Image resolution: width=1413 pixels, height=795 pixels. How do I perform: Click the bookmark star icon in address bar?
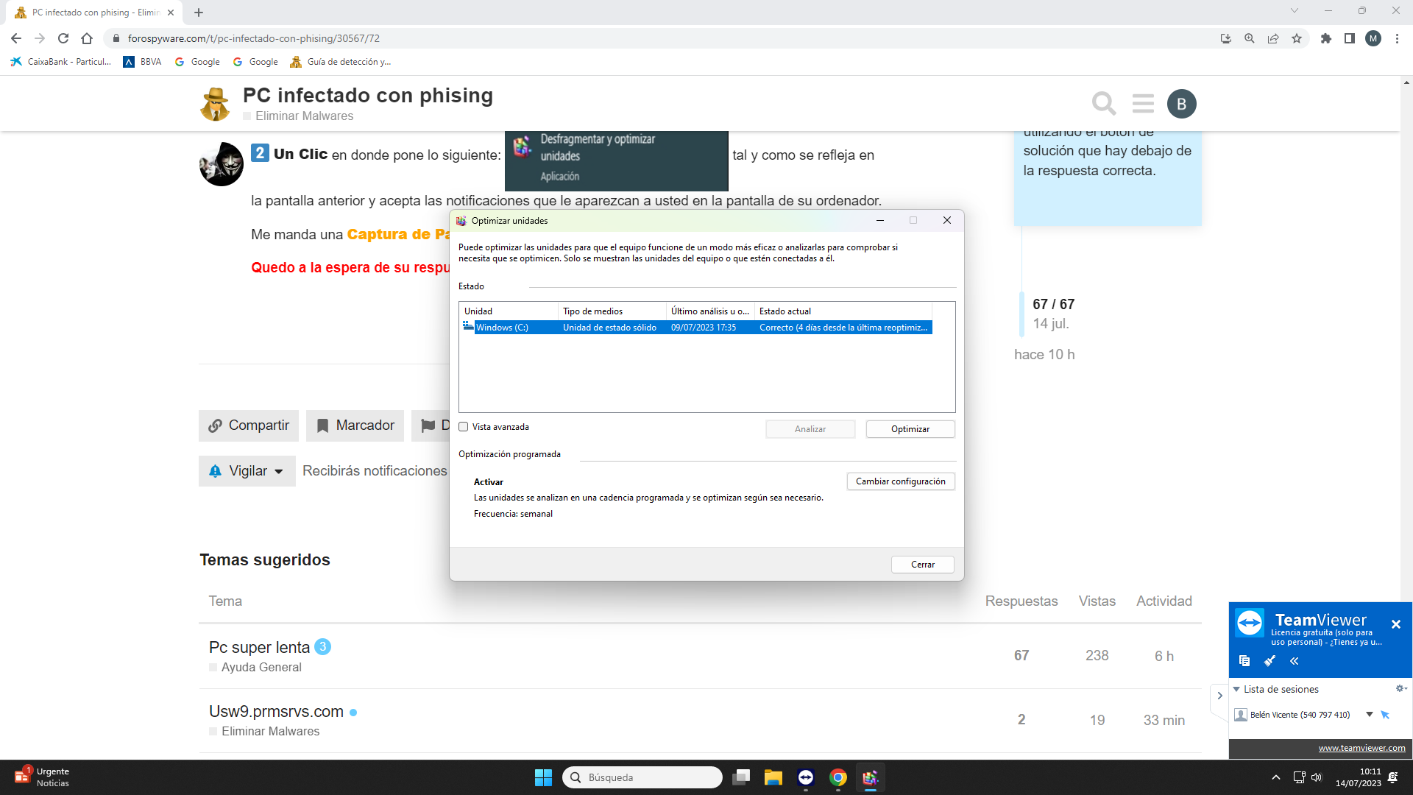(1297, 38)
